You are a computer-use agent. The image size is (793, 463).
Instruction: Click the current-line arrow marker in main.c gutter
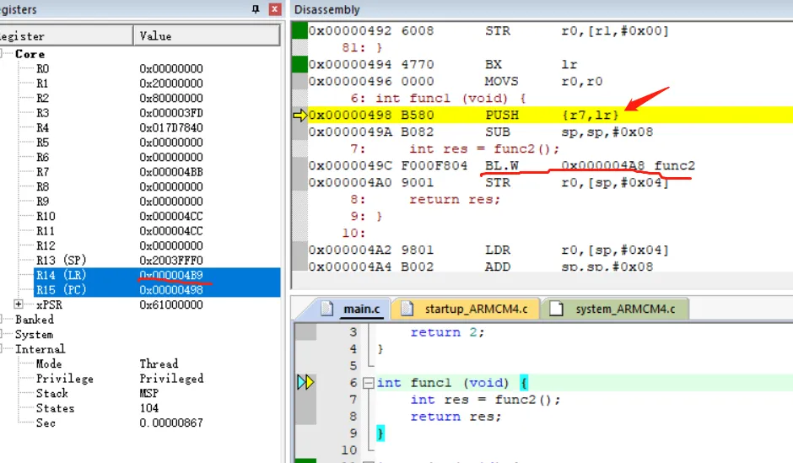[305, 383]
